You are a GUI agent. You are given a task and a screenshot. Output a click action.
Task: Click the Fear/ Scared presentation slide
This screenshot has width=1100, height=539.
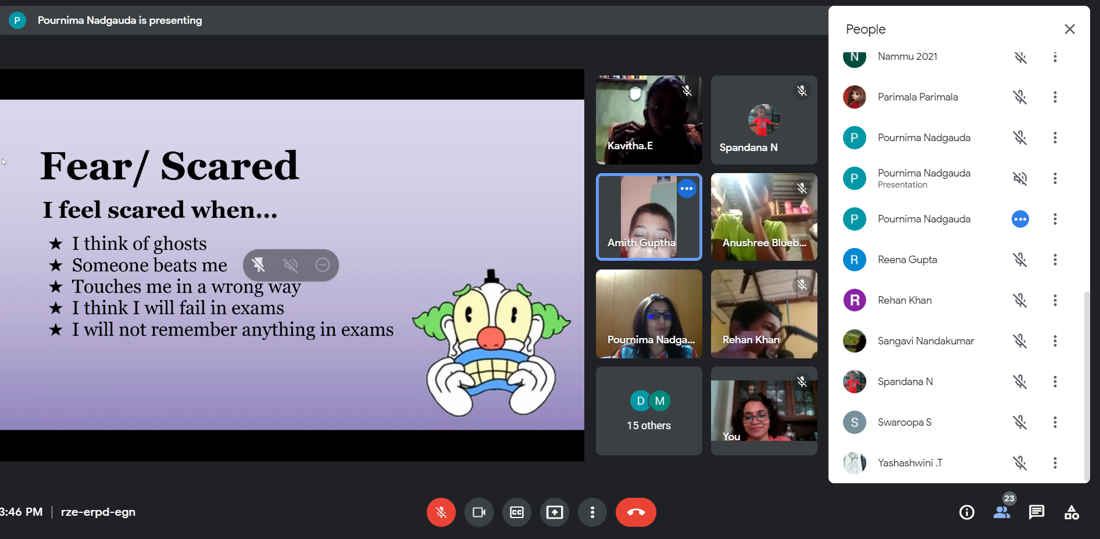click(292, 265)
